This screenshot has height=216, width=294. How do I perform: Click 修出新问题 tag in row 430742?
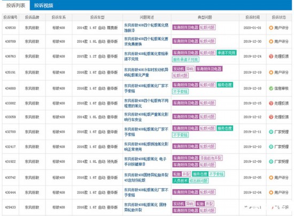pos(198,181)
